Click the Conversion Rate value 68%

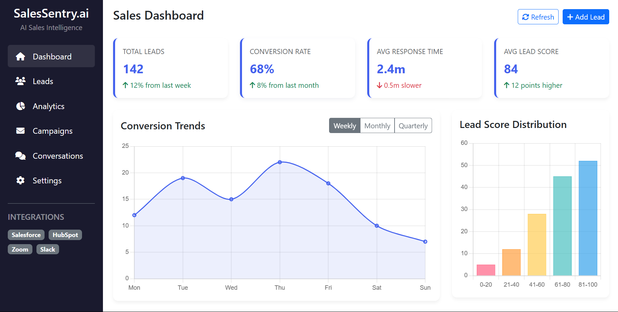click(262, 69)
